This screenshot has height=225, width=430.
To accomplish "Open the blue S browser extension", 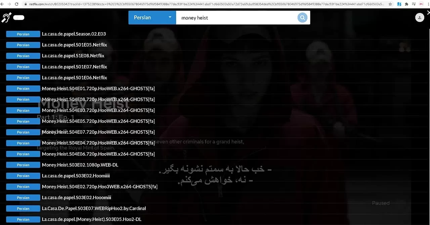I will pos(399,4).
